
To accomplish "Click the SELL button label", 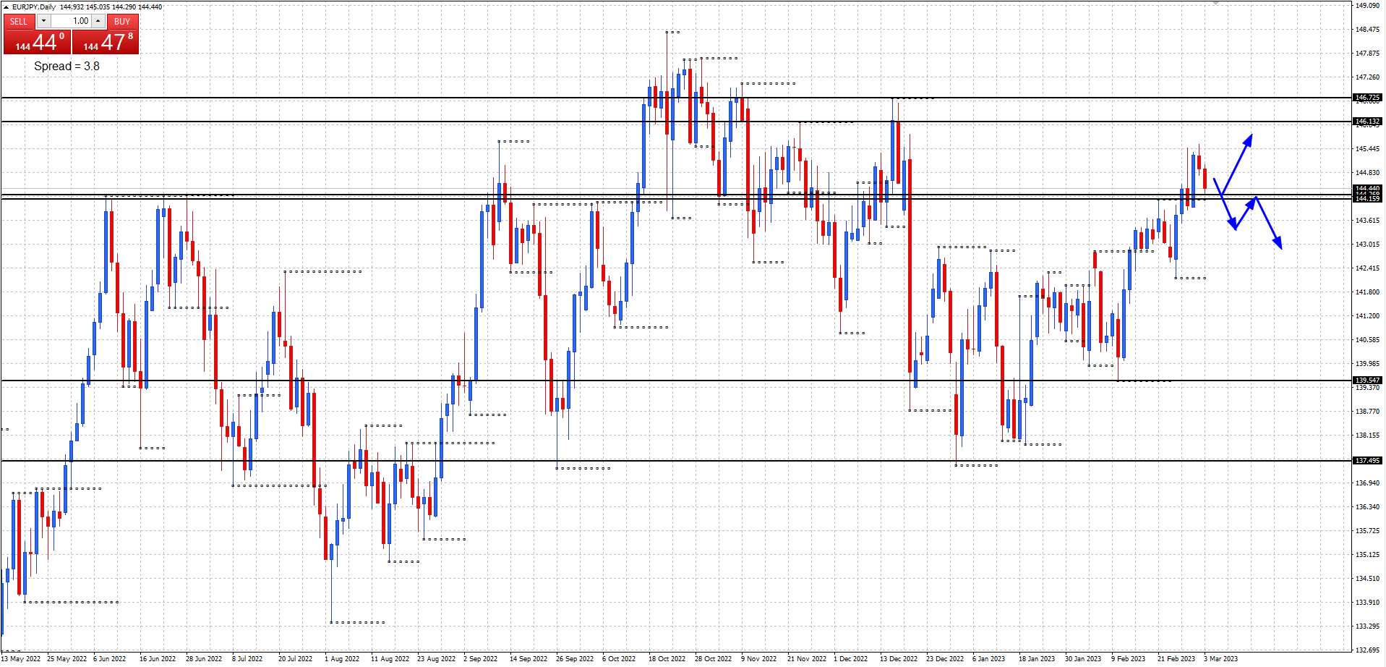I will (19, 22).
